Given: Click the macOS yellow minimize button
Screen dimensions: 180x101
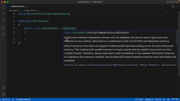Looking at the screenshot, I should coord(5,2).
